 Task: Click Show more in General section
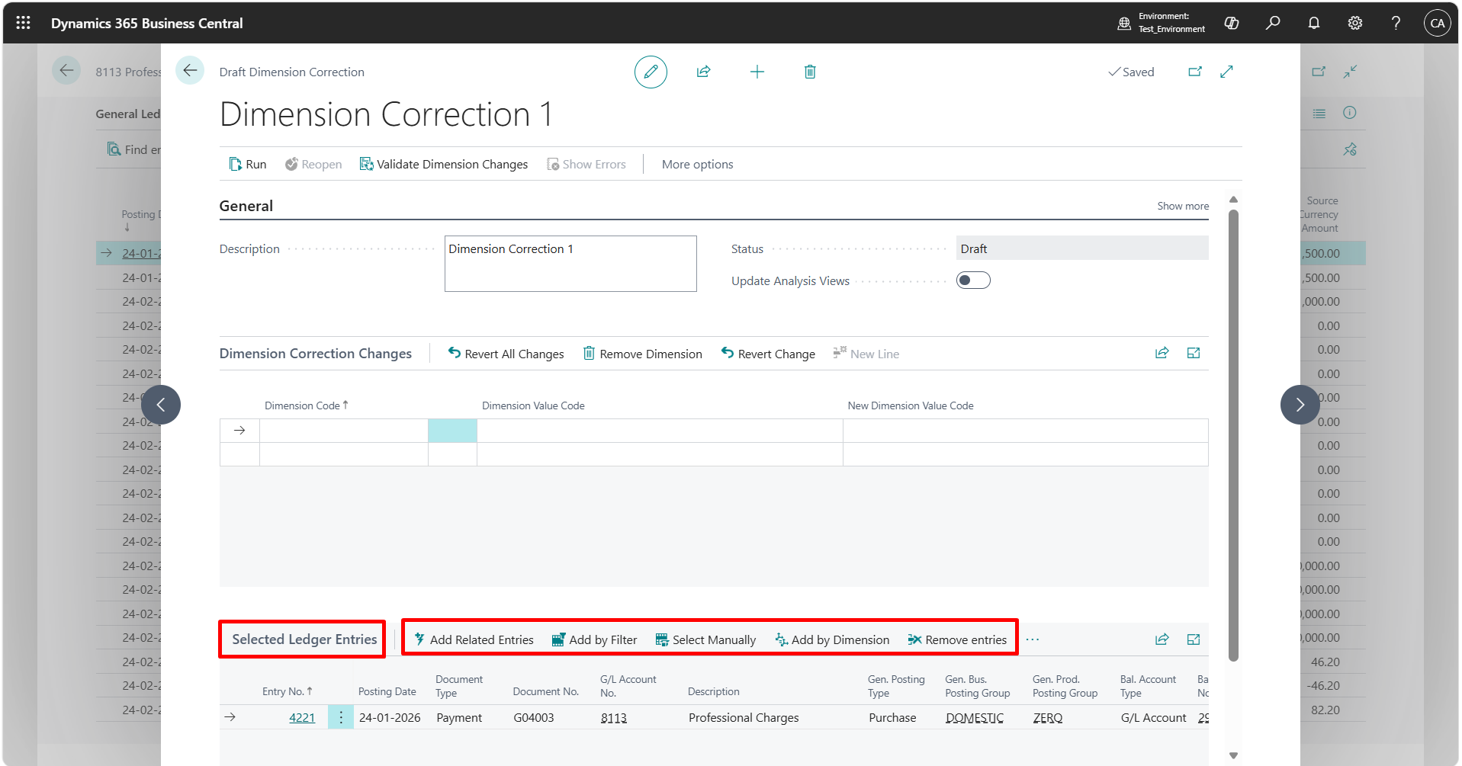click(1183, 206)
